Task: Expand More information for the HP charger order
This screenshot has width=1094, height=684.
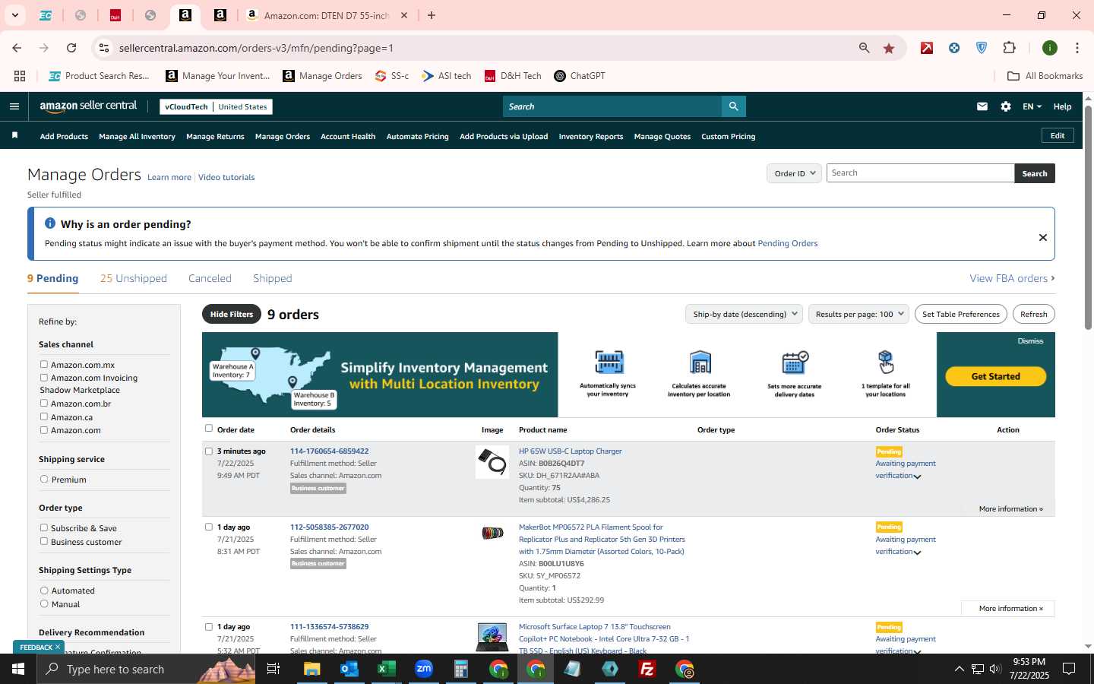Action: [x=1010, y=509]
